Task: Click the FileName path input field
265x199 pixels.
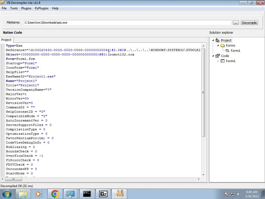Action: tap(127, 23)
